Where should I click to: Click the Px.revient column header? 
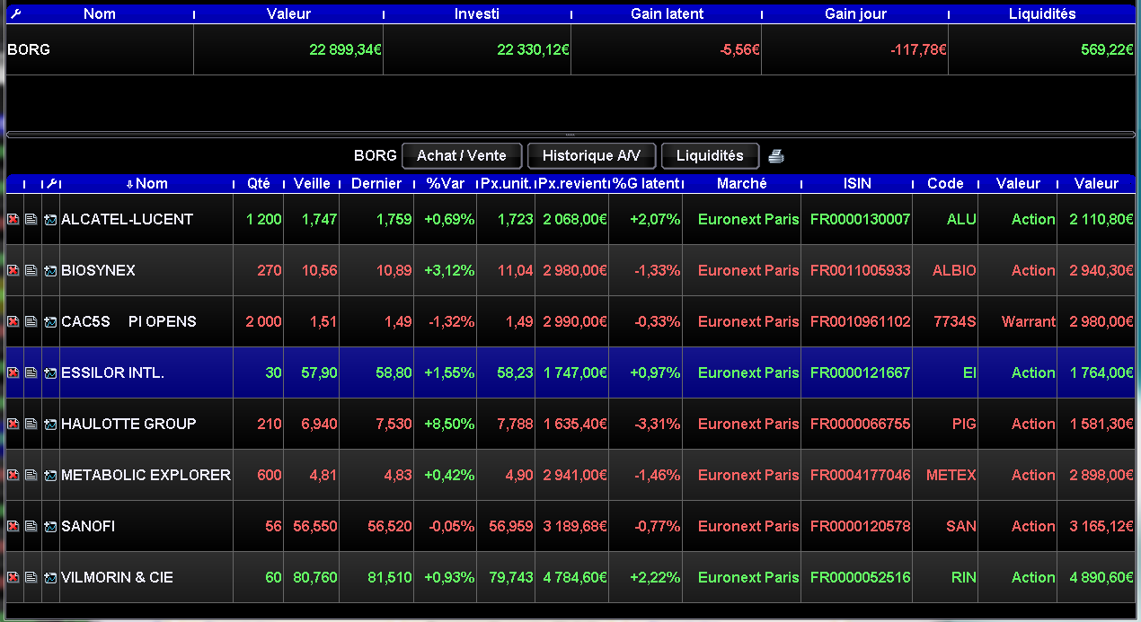coord(572,183)
